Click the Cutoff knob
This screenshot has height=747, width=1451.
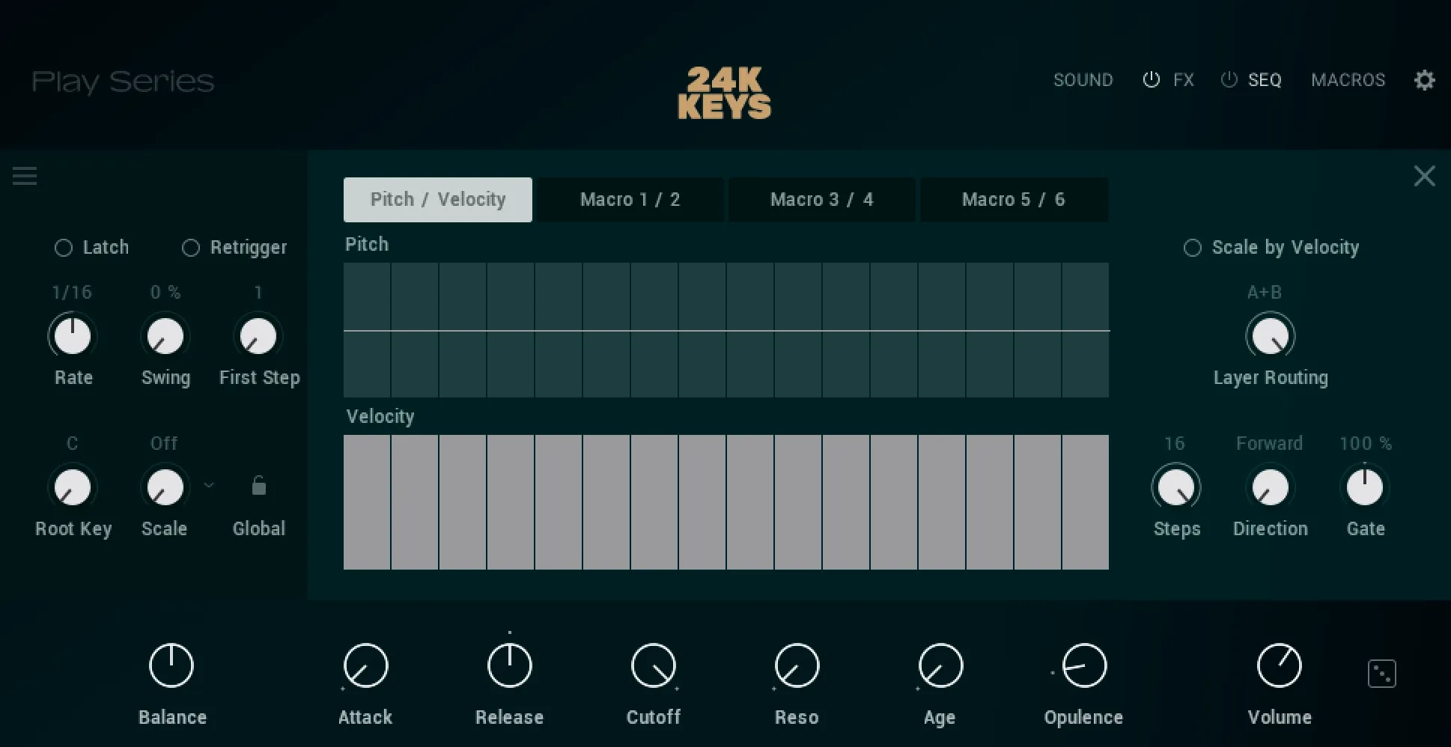[x=652, y=665]
